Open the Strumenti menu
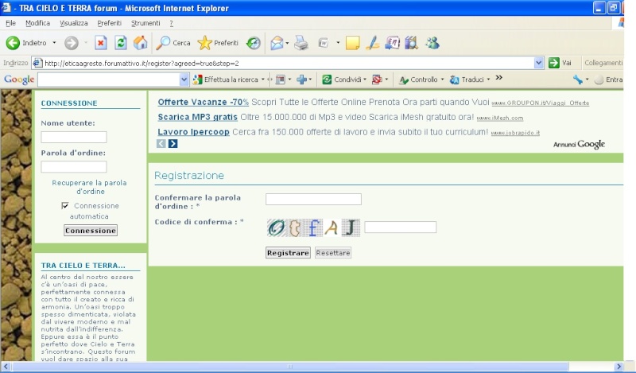This screenshot has width=636, height=373. 145,23
